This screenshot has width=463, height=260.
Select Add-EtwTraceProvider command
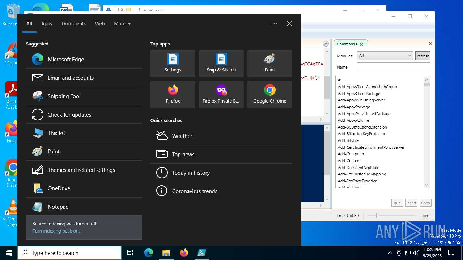point(357,181)
